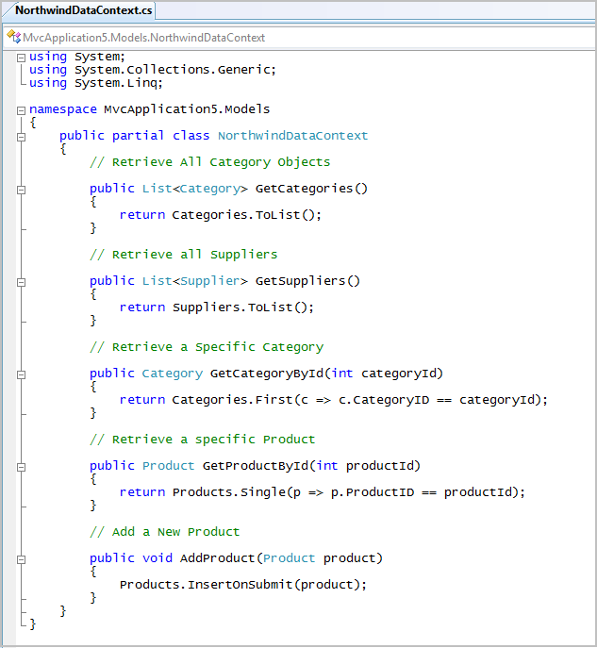Click 'System.Collections.Generic' text

click(173, 70)
